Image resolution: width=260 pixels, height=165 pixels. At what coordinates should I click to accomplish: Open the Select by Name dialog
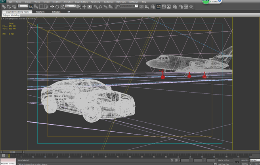(36, 6)
